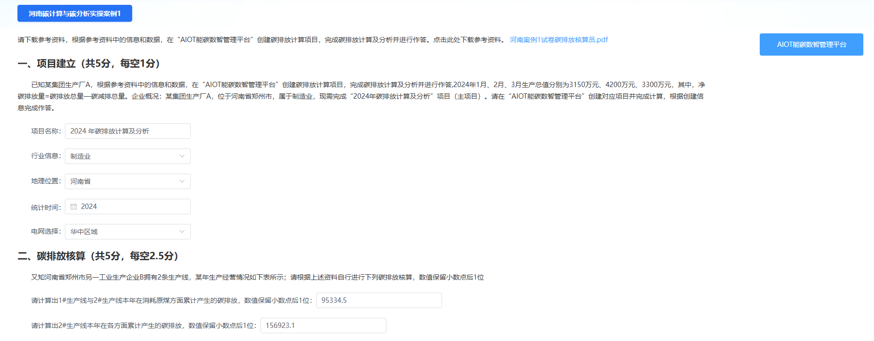Click the 二、碳排放核算 section heading
The width and height of the screenshot is (874, 341).
[98, 256]
